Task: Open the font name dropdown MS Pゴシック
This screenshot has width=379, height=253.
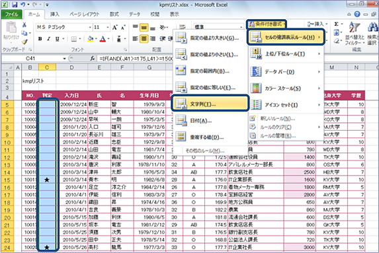Action: [90, 27]
